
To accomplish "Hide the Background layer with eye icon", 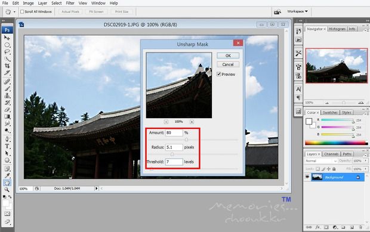I will (307, 177).
